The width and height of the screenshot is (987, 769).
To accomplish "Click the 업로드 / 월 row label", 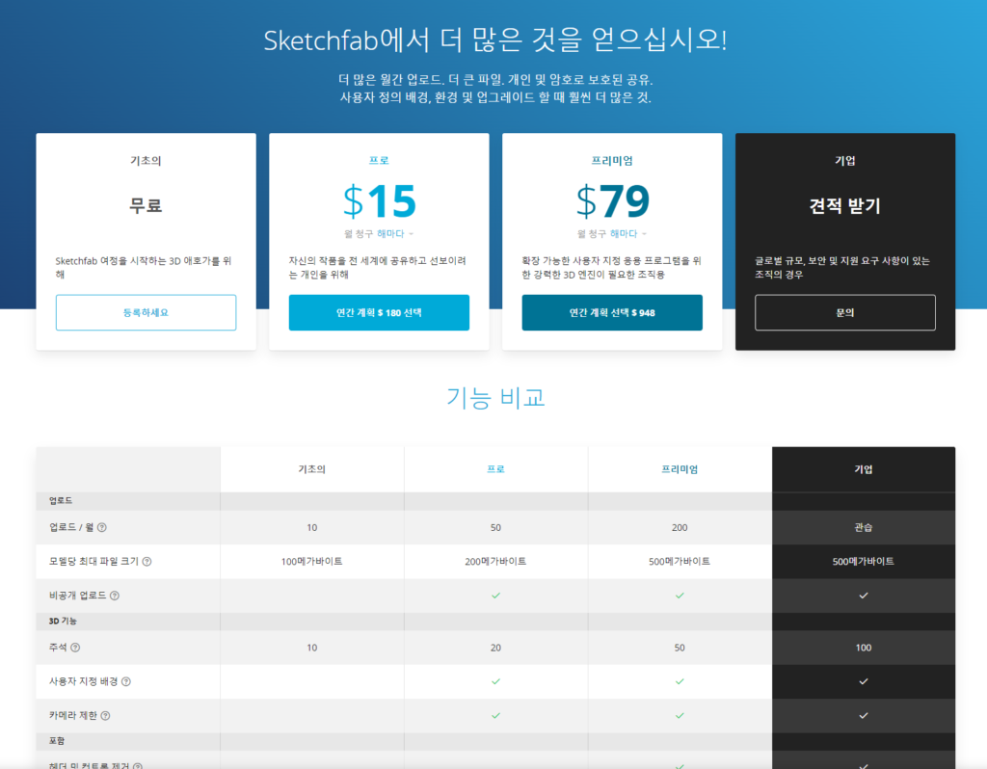I will click(71, 527).
